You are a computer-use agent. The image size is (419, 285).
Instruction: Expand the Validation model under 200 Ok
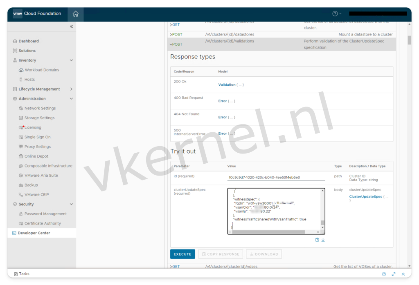[x=227, y=85]
